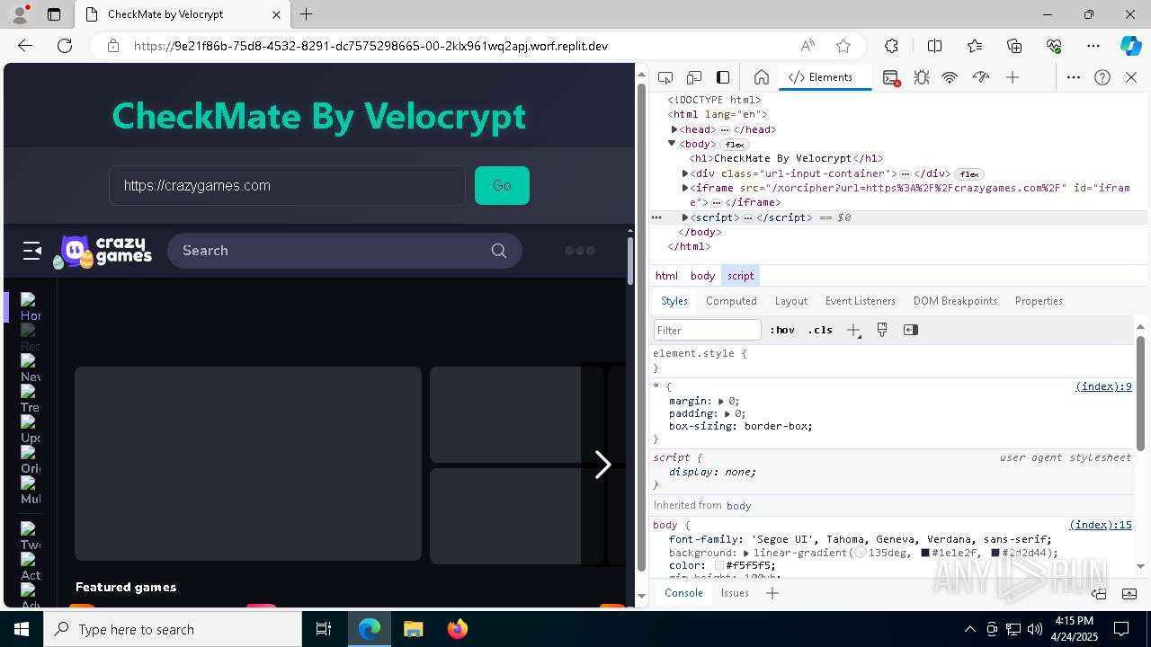Expand the iframe element node
The image size is (1151, 647).
coord(685,188)
